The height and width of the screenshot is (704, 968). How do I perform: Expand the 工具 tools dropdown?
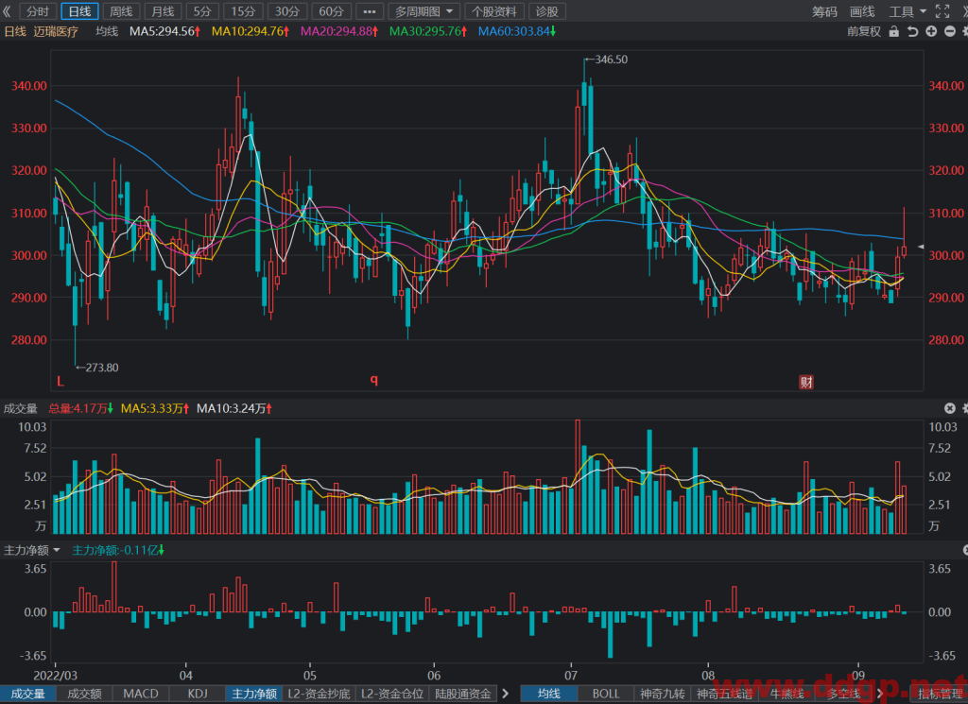[x=907, y=11]
